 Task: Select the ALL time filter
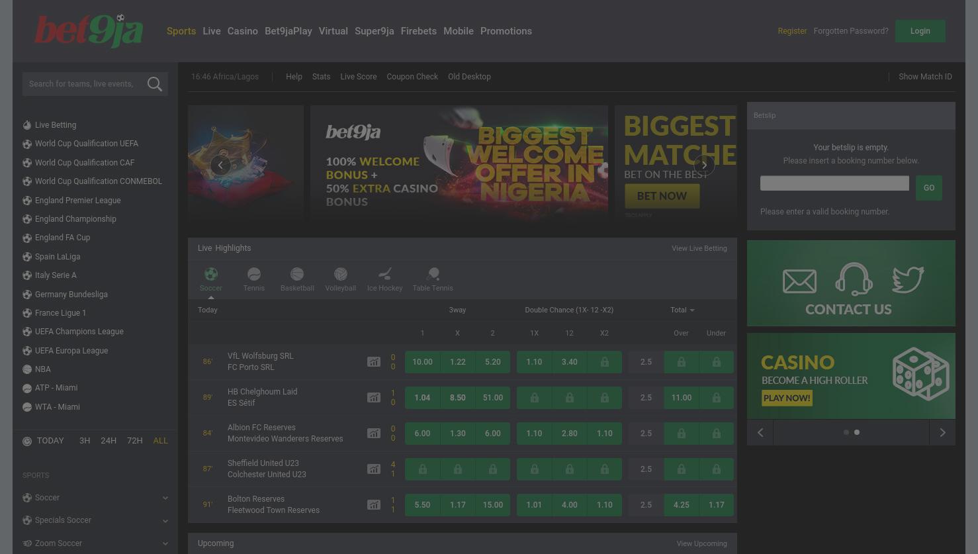pyautogui.click(x=161, y=441)
